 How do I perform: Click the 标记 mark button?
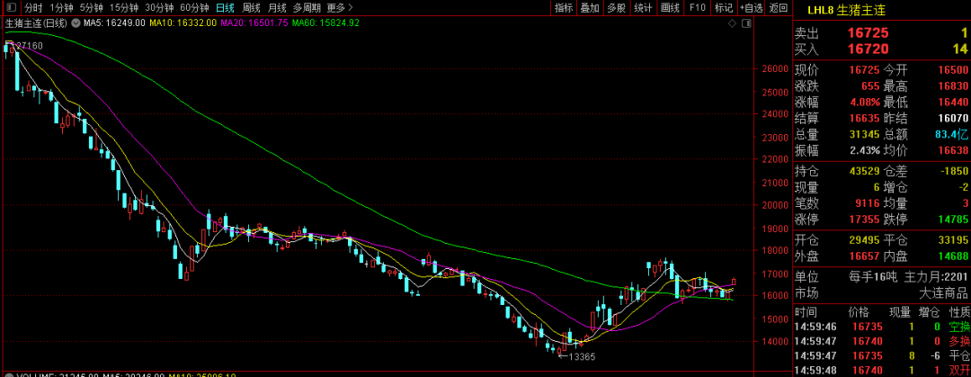pyautogui.click(x=723, y=8)
